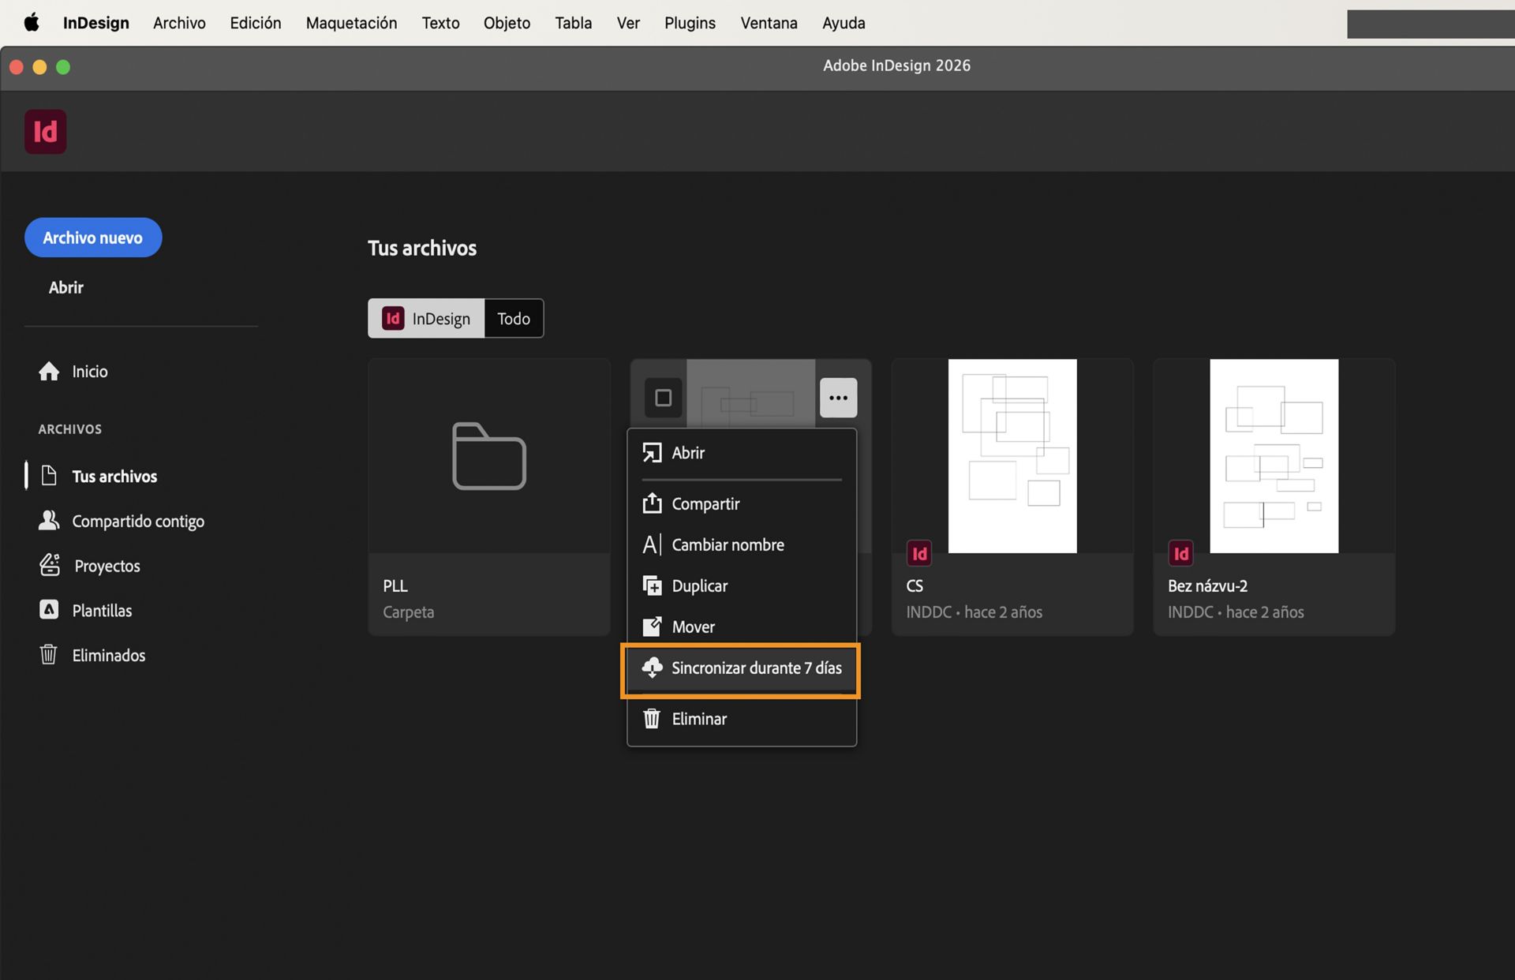Open Eliminados trash section

point(109,655)
